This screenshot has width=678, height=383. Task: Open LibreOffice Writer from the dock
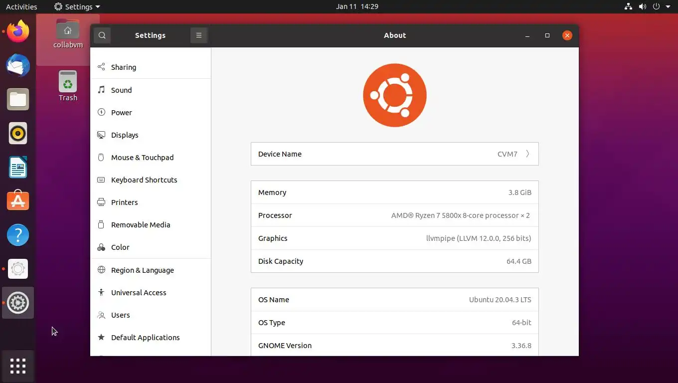(18, 167)
